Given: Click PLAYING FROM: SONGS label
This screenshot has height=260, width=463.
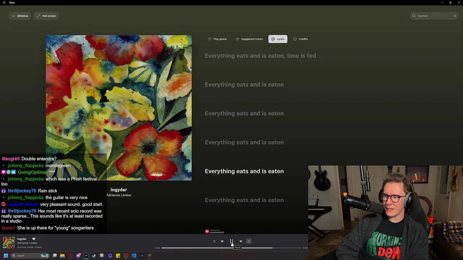Looking at the screenshot, I should [x=29, y=247].
